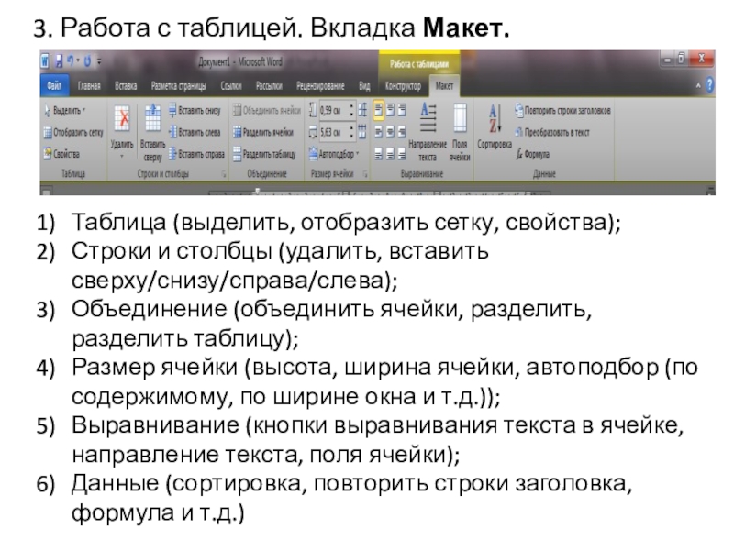Select Align Top Right alignment
The width and height of the screenshot is (734, 550).
pos(402,110)
